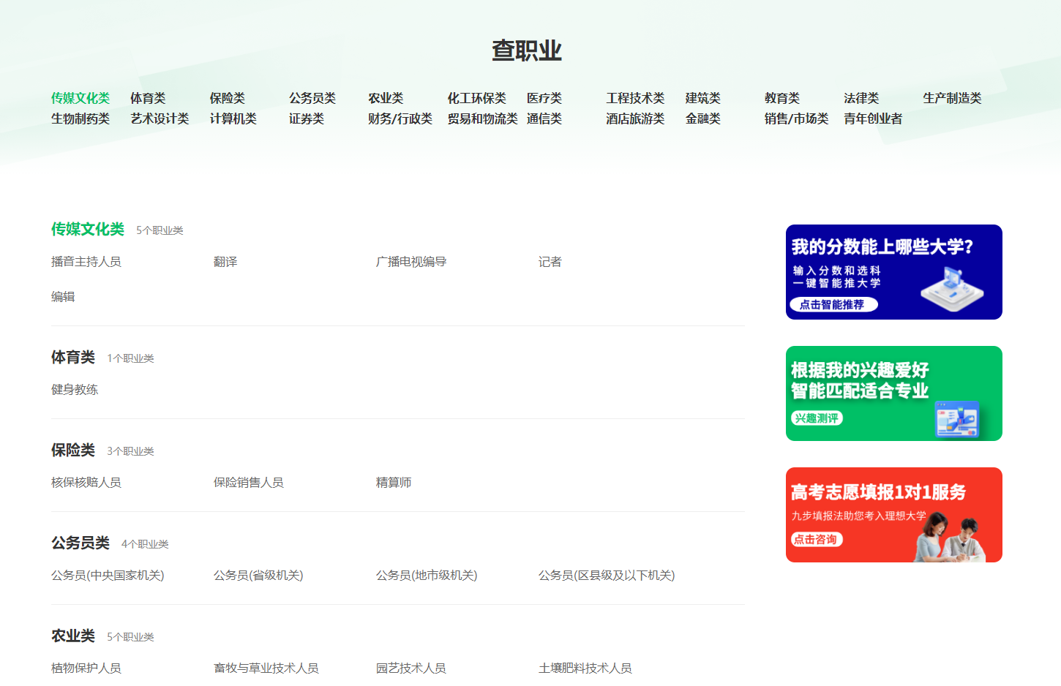This screenshot has height=686, width=1061.
Task: Select the 酒店旅游类 category
Action: coord(635,118)
